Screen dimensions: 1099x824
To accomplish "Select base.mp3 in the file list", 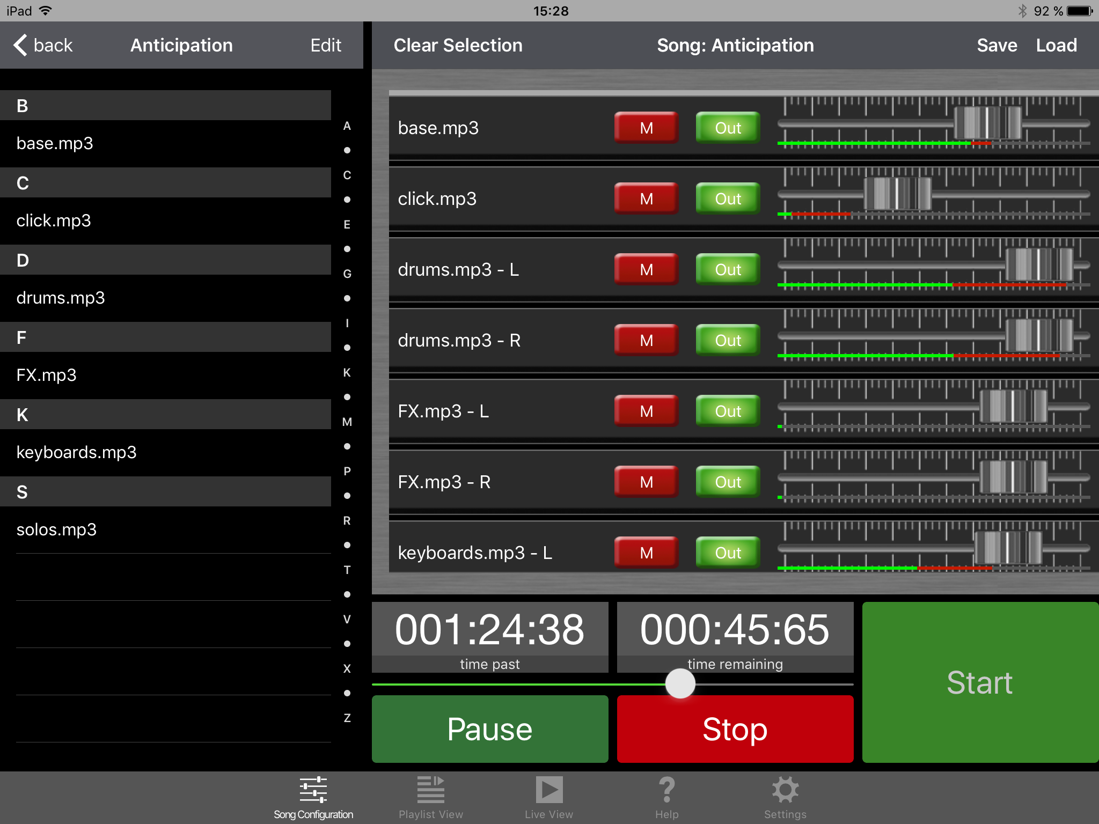I will pos(165,143).
